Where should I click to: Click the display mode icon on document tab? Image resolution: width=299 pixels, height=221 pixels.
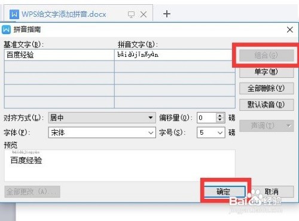click(131, 14)
